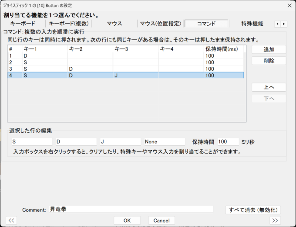This screenshot has width=296, height=227.
Task: Go to previous button with << button
Action: [11, 220]
